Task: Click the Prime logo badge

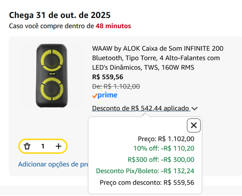Action: pos(105,96)
